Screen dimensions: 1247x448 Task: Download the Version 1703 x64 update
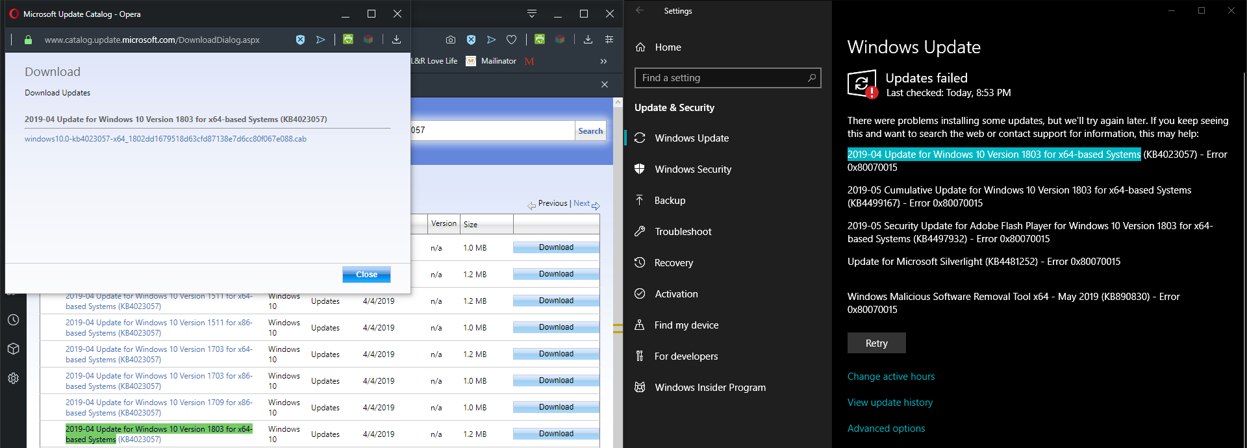click(x=556, y=354)
